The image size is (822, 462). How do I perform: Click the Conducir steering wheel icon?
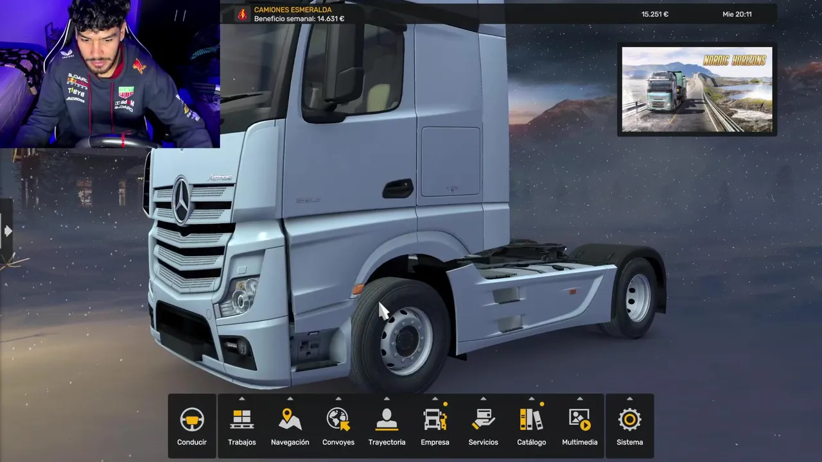coord(192,420)
